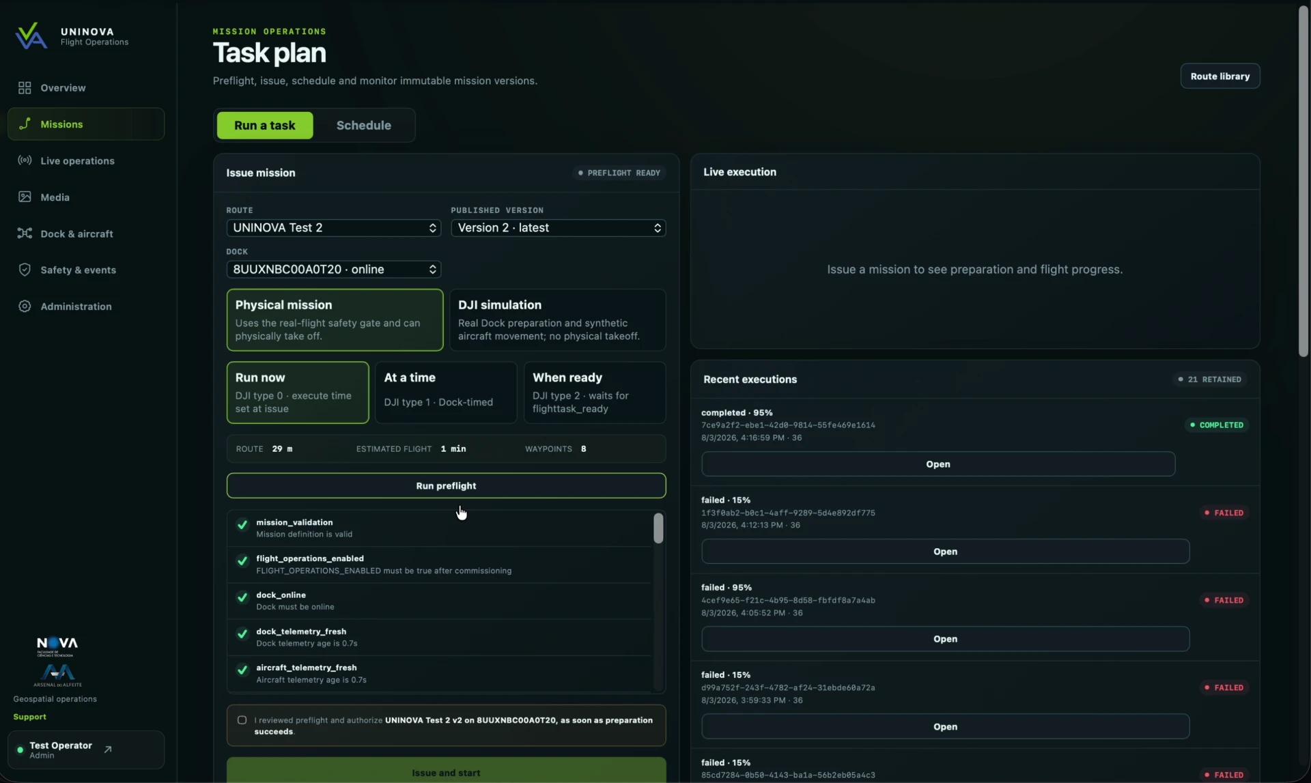Screen dimensions: 1311x783
Task: Click the preflight checklist scrollbar thumb
Action: (658, 528)
